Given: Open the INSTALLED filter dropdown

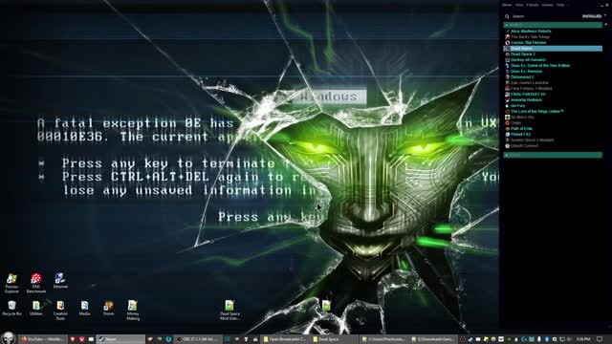Looking at the screenshot, I should click(x=593, y=16).
